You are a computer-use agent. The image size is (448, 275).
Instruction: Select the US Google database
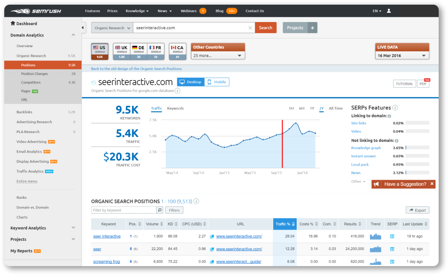100,51
